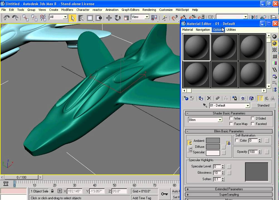Collapse the Shader Basic Parameters rollout
Screen dimensions: 279x200
tap(229, 113)
